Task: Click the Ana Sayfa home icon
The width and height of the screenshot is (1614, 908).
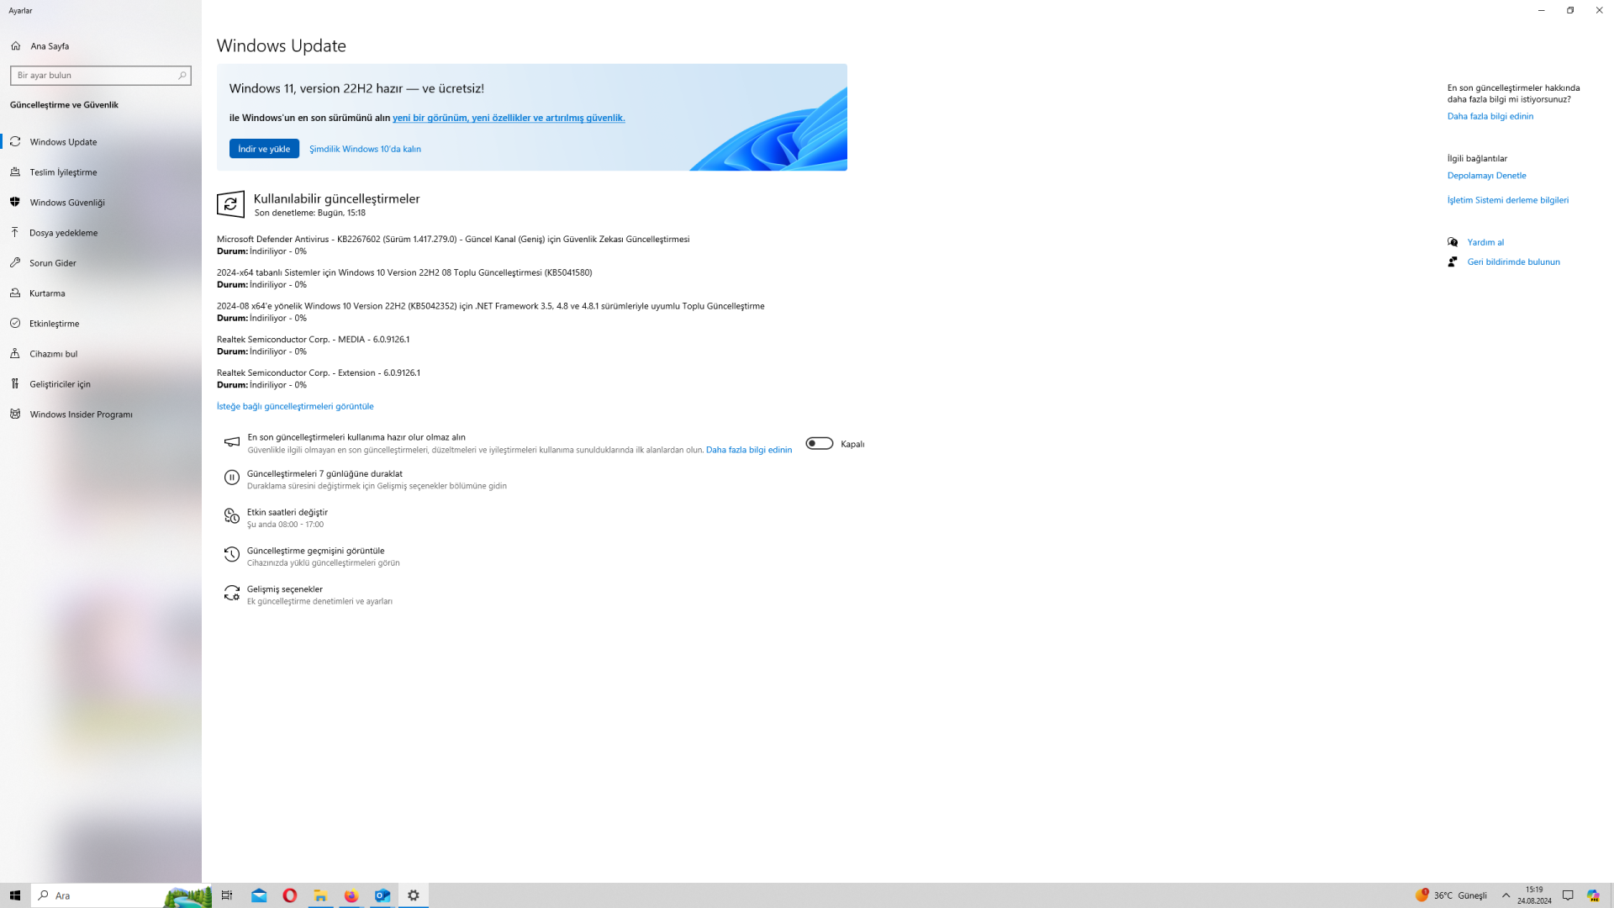Action: (x=16, y=46)
